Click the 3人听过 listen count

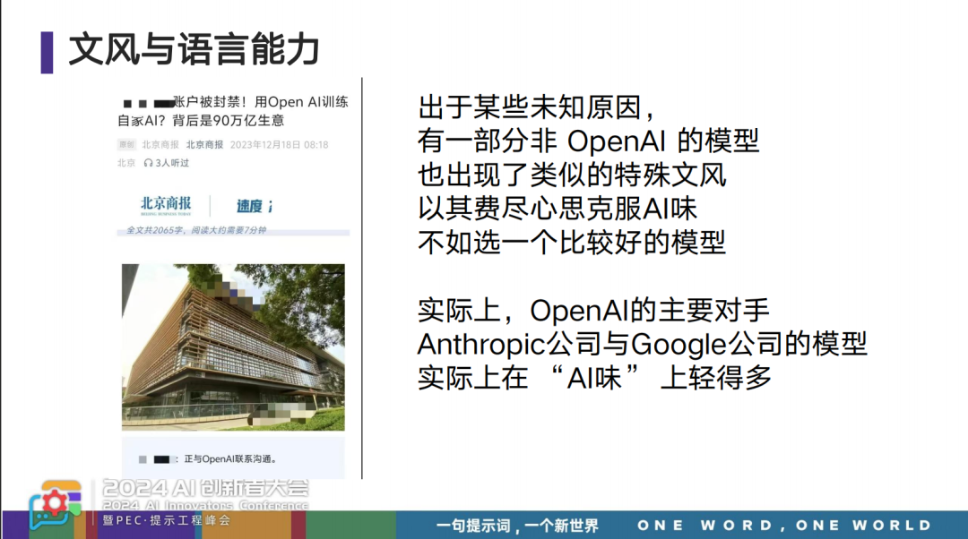click(172, 163)
